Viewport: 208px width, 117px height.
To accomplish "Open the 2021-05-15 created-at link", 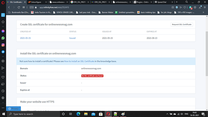I will [x=25, y=38].
